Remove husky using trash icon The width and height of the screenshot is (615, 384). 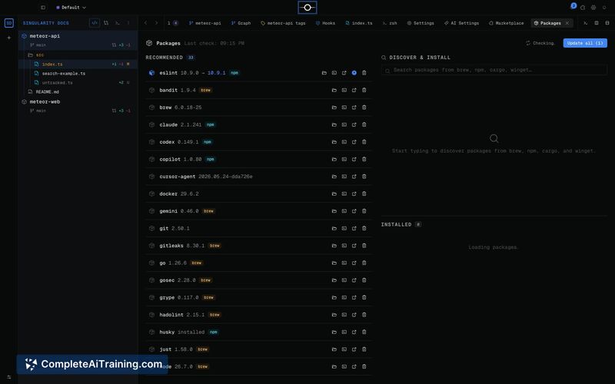click(364, 332)
